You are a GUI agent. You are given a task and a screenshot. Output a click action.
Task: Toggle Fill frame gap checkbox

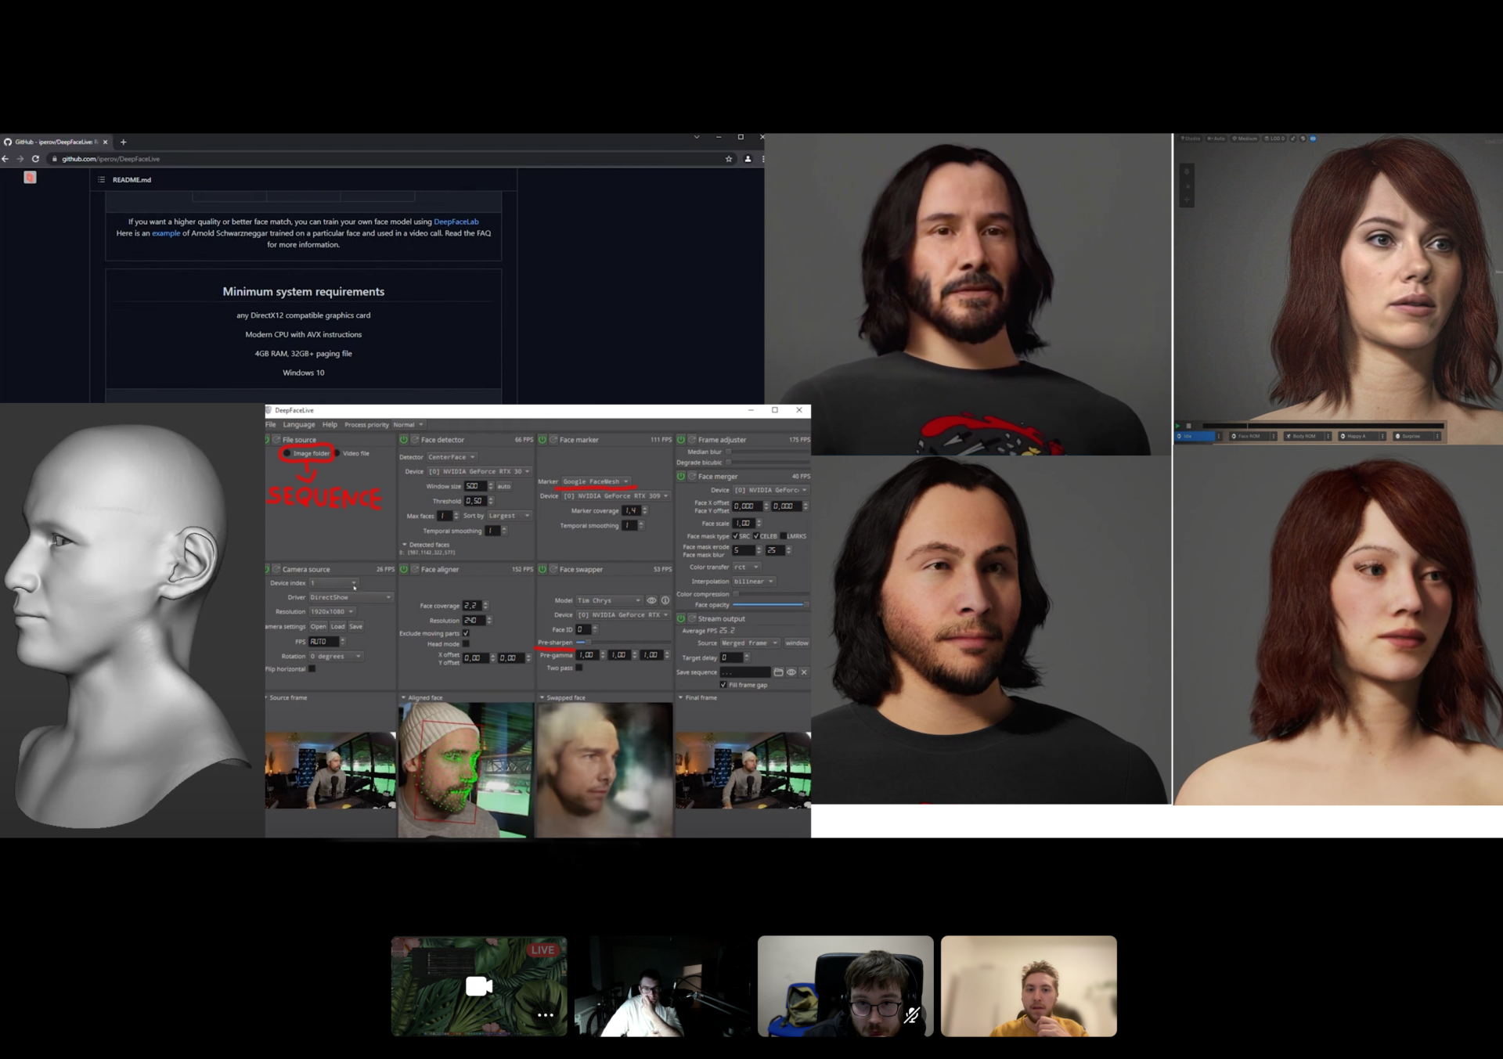[723, 685]
